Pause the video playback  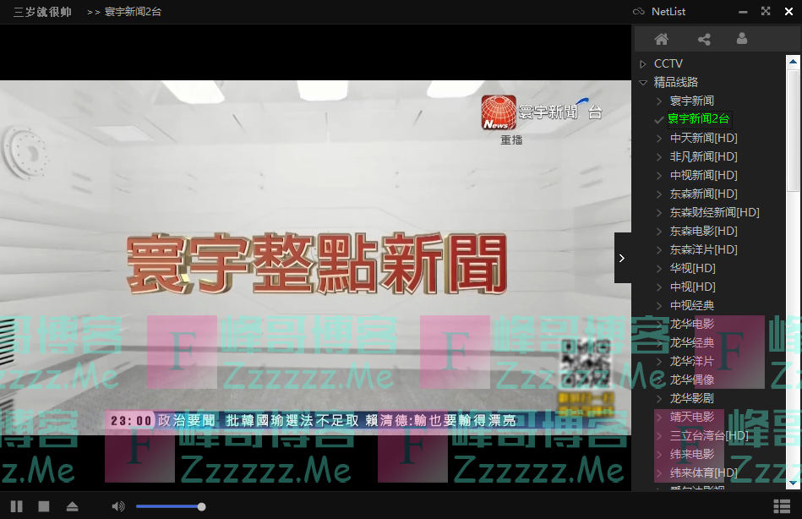click(x=17, y=506)
